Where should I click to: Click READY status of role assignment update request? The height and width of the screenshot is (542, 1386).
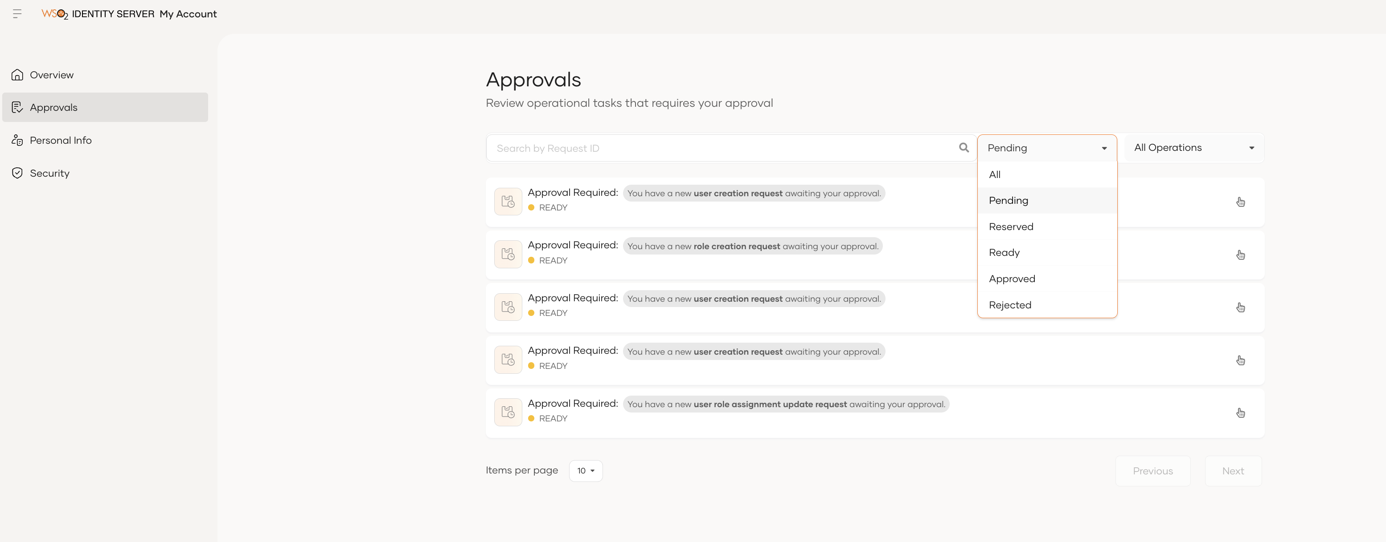553,418
